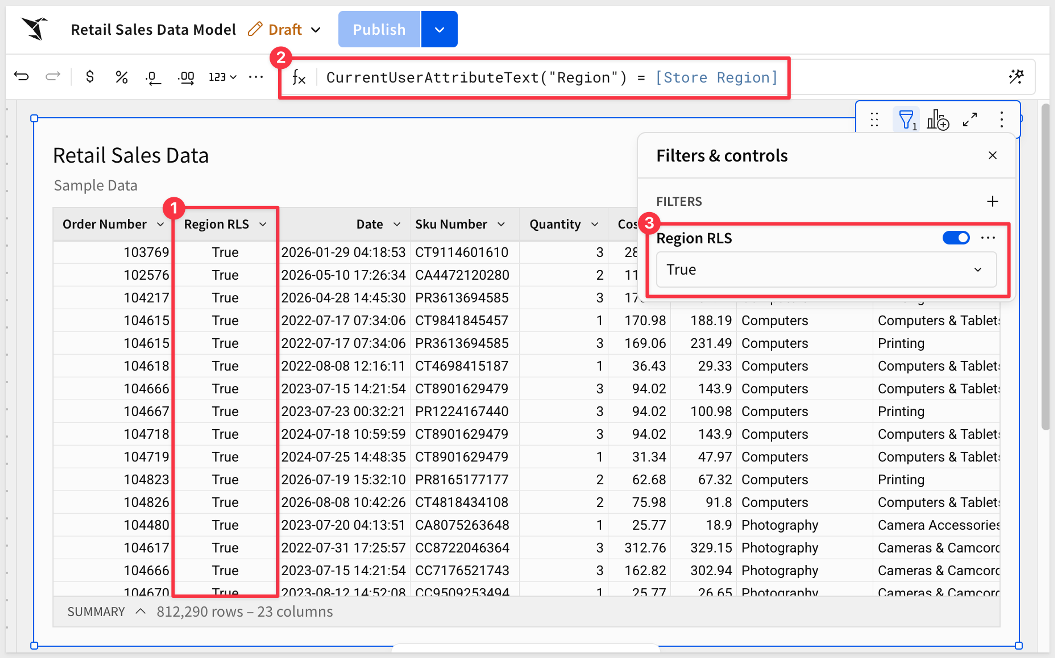The image size is (1055, 658).
Task: Apply percent format
Action: pos(121,77)
